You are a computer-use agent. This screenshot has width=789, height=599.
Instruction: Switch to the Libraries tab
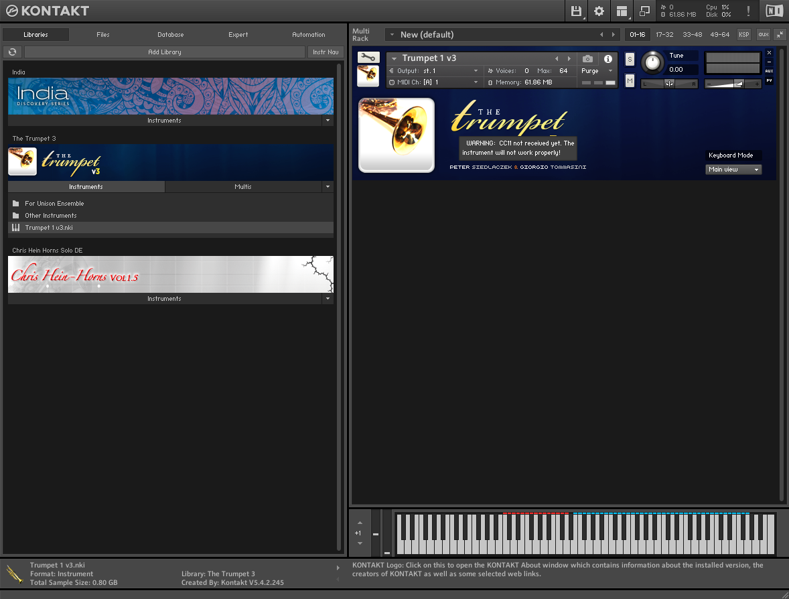[x=35, y=35]
